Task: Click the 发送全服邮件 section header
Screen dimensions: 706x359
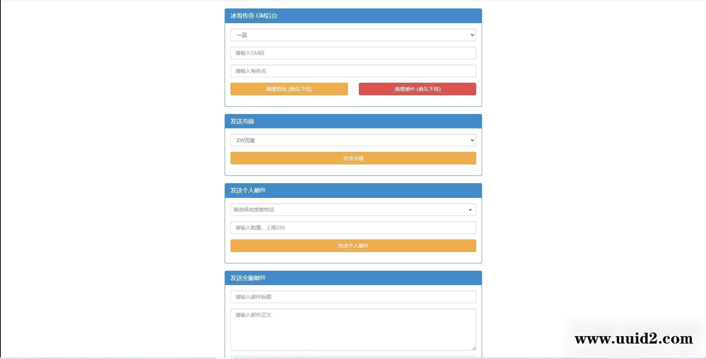Action: pos(353,278)
